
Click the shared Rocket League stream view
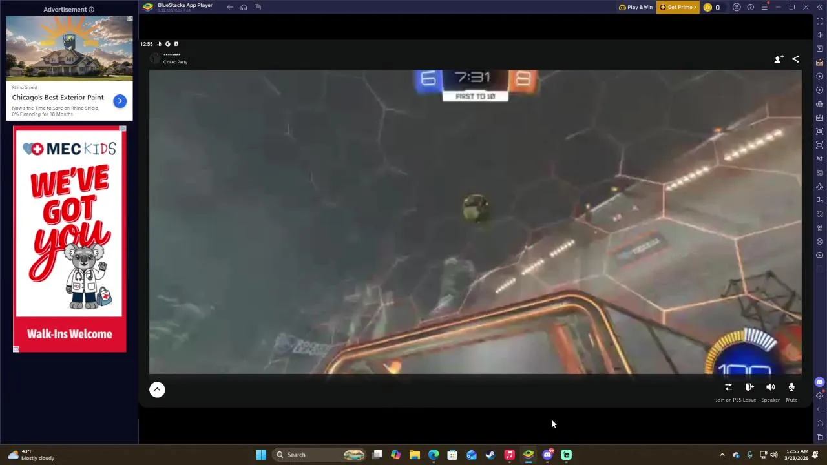point(476,222)
